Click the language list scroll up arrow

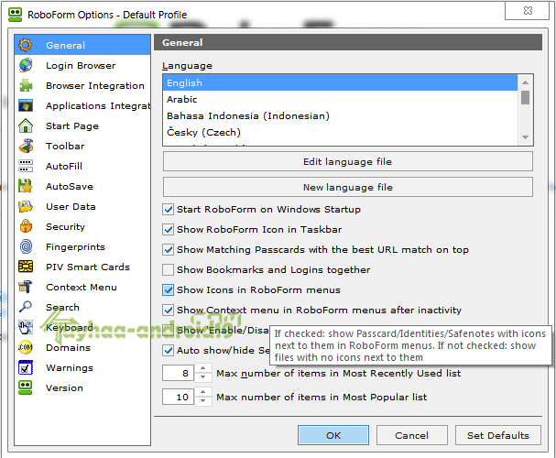tap(525, 82)
